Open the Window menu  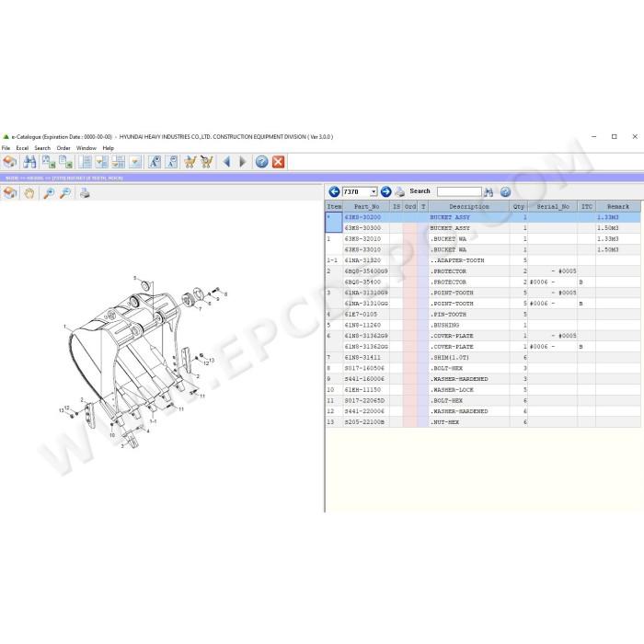coord(86,148)
